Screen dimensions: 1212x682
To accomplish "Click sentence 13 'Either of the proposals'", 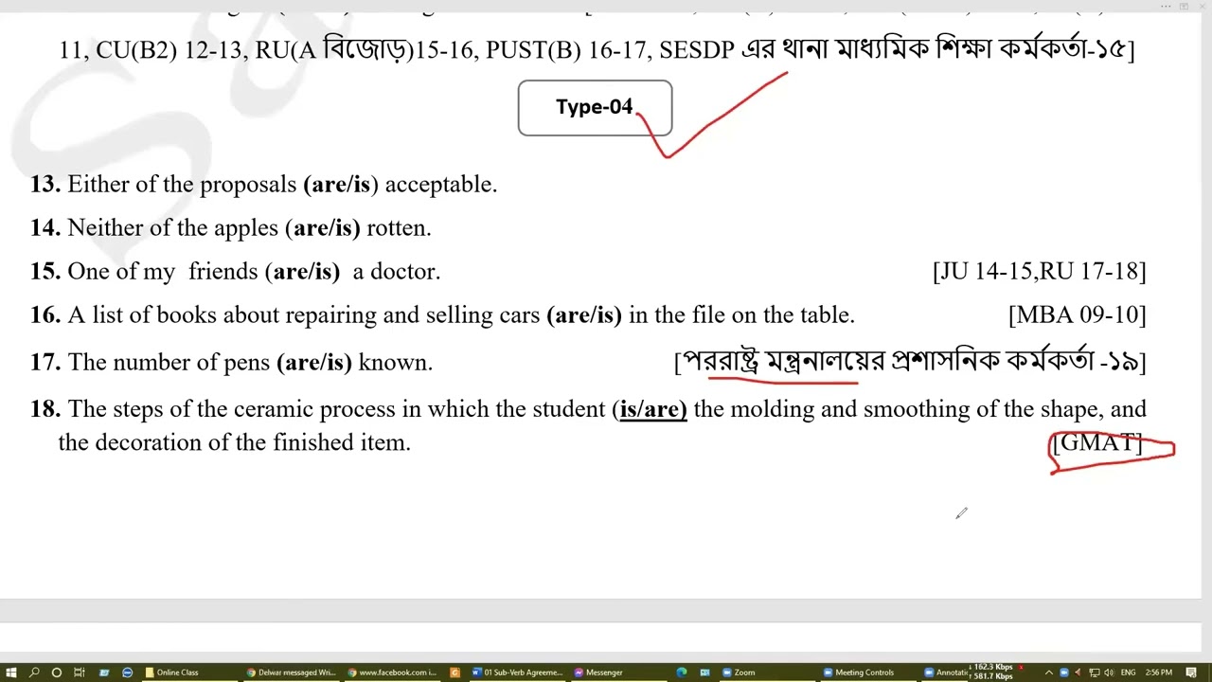I will click(264, 184).
